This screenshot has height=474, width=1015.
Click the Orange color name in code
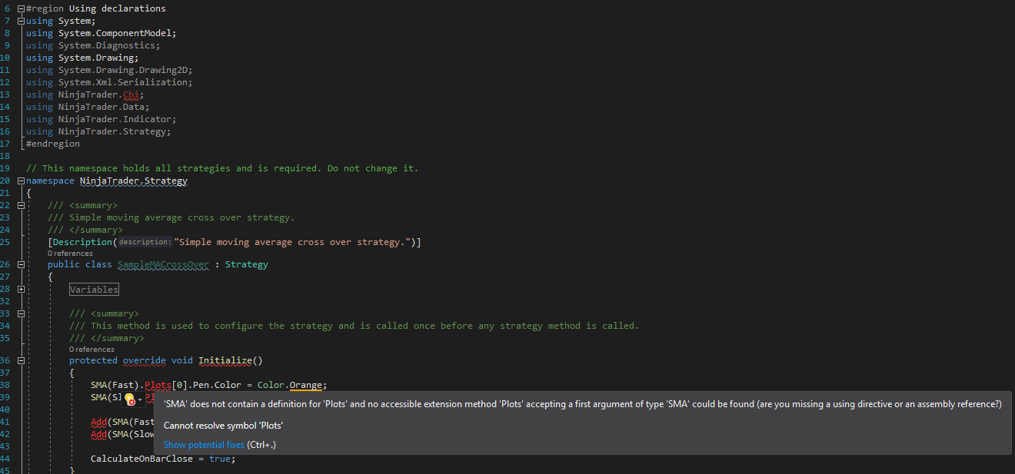(308, 385)
